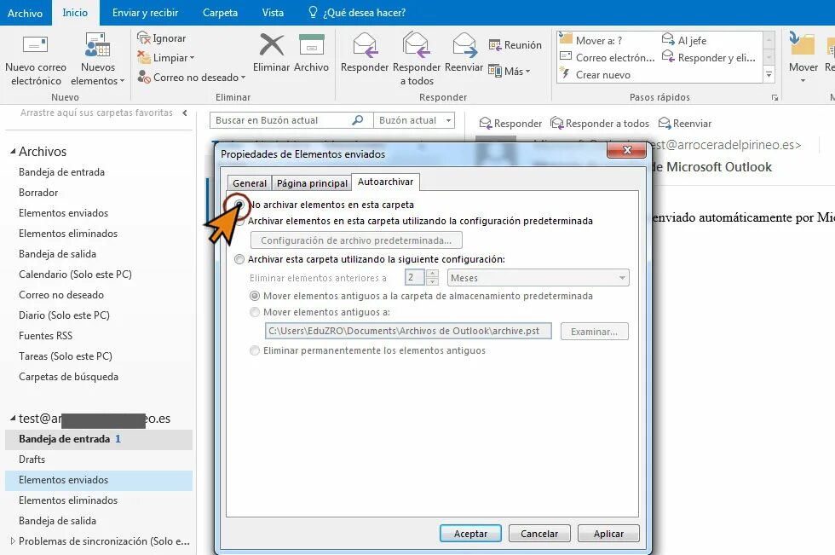Expand the Pasos rápidos gallery list

click(769, 74)
